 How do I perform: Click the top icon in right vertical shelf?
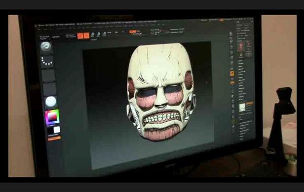pyautogui.click(x=231, y=34)
